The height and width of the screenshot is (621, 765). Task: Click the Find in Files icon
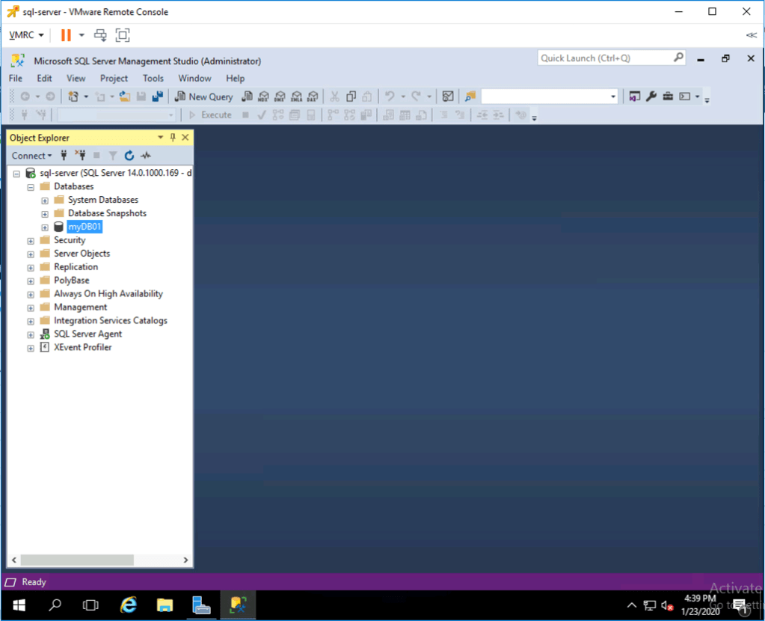[x=470, y=97]
